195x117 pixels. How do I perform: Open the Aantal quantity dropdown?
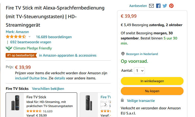tap(139, 70)
